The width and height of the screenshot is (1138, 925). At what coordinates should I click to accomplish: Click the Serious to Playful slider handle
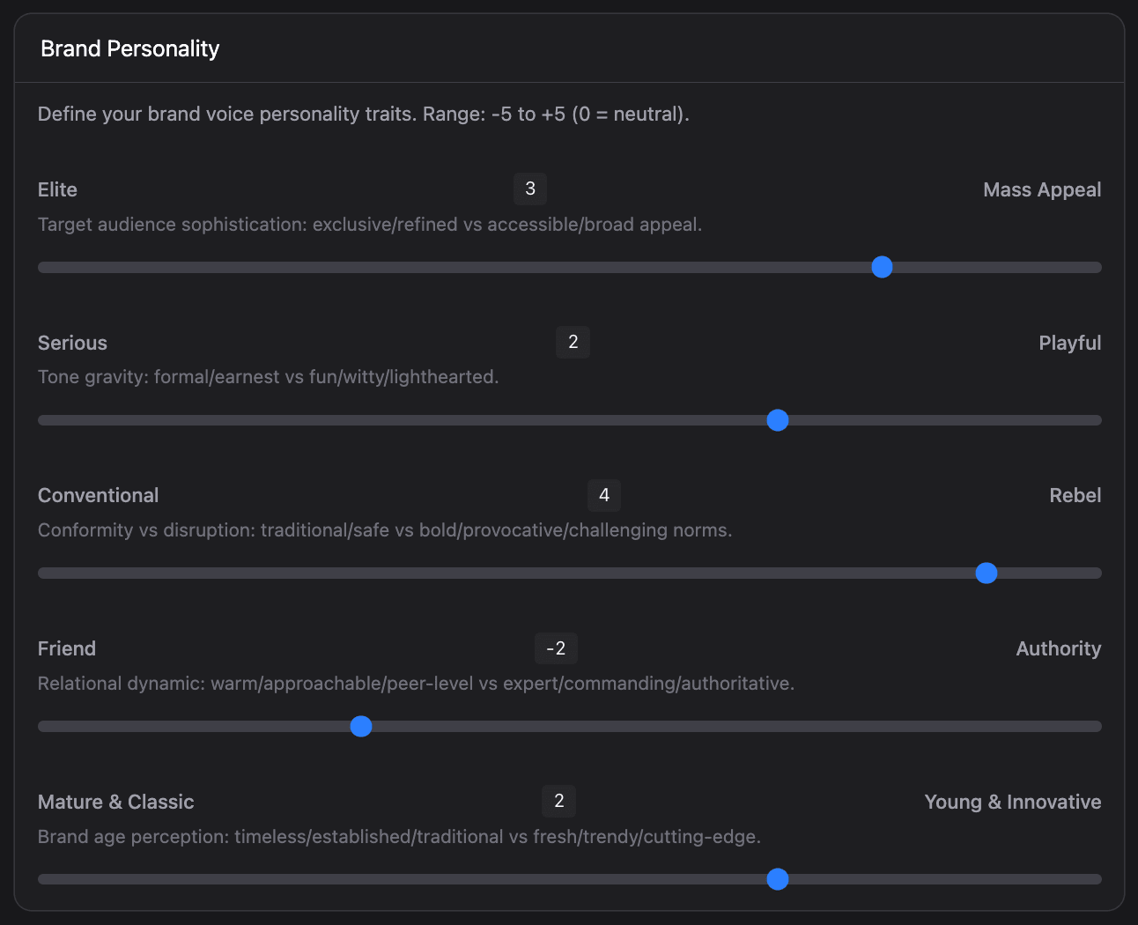pos(778,420)
